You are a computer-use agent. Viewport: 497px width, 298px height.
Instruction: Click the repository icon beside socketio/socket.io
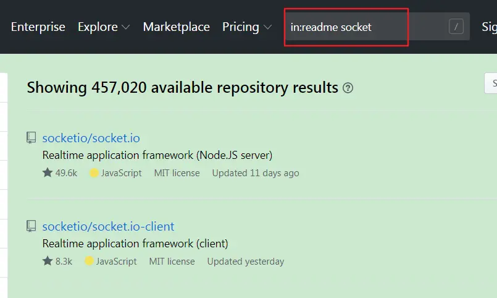tap(31, 138)
